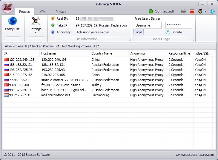Click the Turkey country cell
218x160 pixels.
(x=96, y=85)
